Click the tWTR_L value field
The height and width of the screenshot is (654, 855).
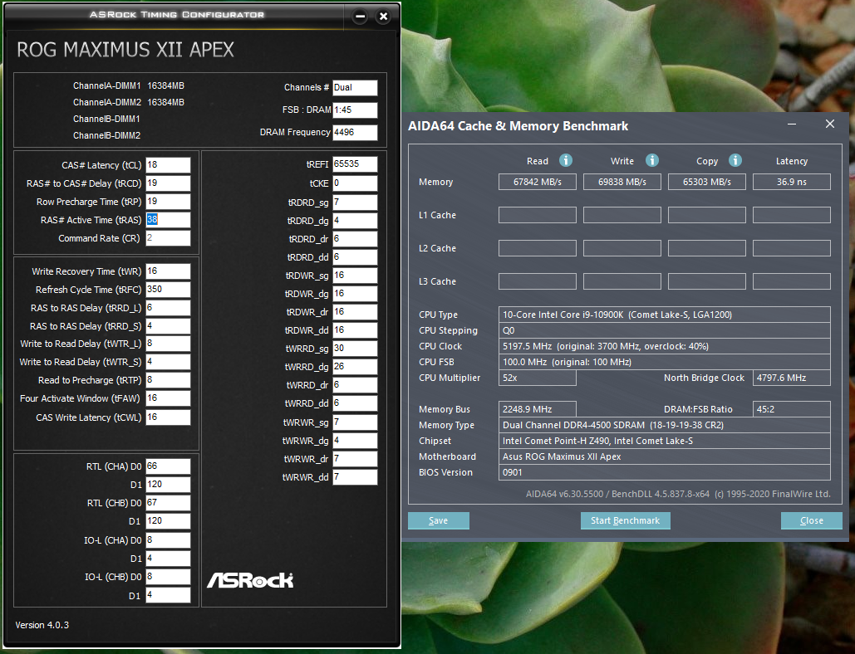pyautogui.click(x=168, y=344)
